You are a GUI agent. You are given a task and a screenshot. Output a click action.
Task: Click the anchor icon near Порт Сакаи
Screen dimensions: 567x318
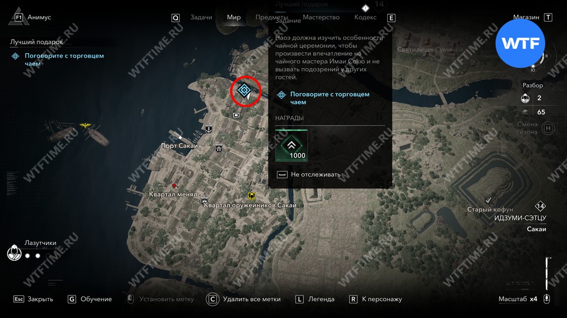(x=209, y=129)
